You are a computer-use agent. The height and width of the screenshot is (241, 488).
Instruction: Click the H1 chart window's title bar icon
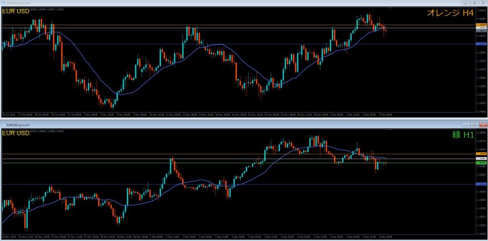point(3,125)
